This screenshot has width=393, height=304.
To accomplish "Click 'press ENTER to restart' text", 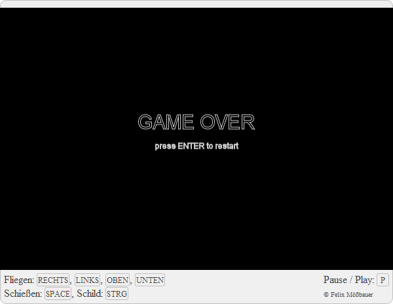I will (x=196, y=146).
